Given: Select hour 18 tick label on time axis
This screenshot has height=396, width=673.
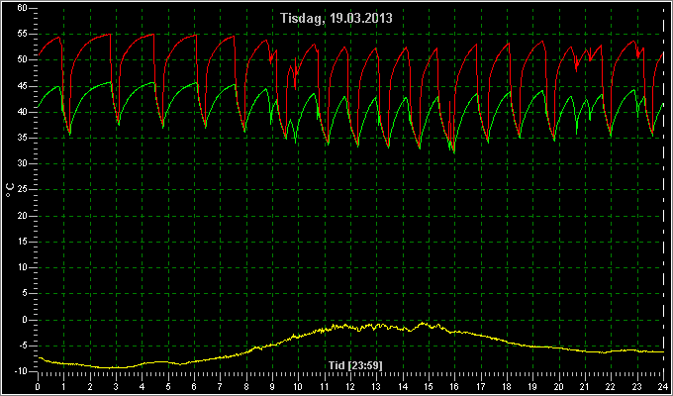Looking at the screenshot, I should [507, 386].
